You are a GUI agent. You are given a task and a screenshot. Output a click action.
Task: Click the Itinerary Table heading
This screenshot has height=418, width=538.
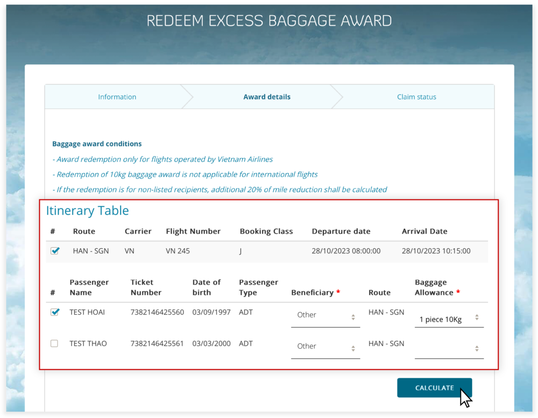87,210
